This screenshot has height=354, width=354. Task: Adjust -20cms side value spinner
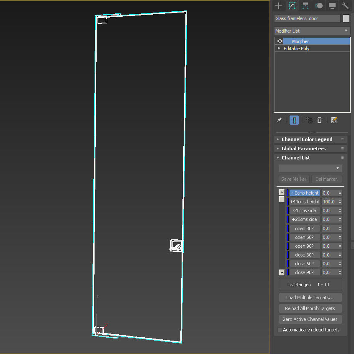point(340,210)
